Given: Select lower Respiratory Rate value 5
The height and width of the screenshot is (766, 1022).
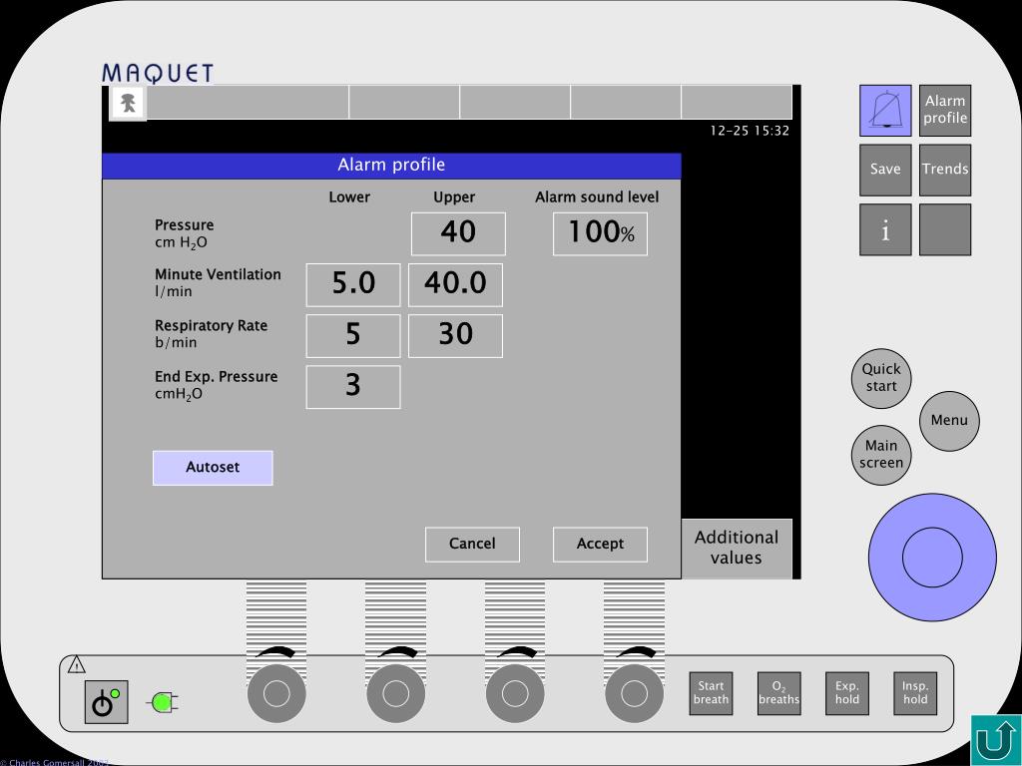Looking at the screenshot, I should tap(353, 335).
